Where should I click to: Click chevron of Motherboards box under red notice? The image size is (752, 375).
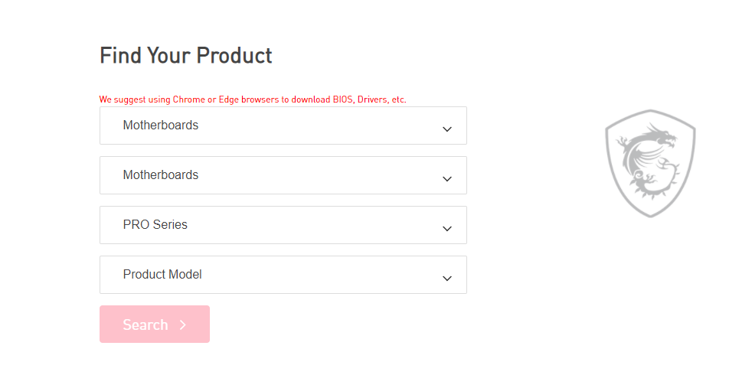click(x=447, y=129)
